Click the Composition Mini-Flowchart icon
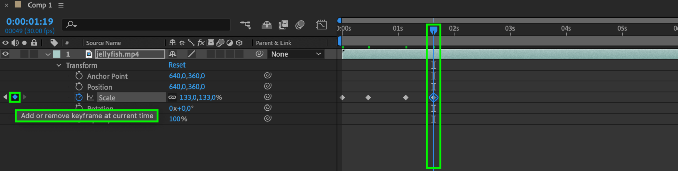678x171 pixels. (245, 25)
